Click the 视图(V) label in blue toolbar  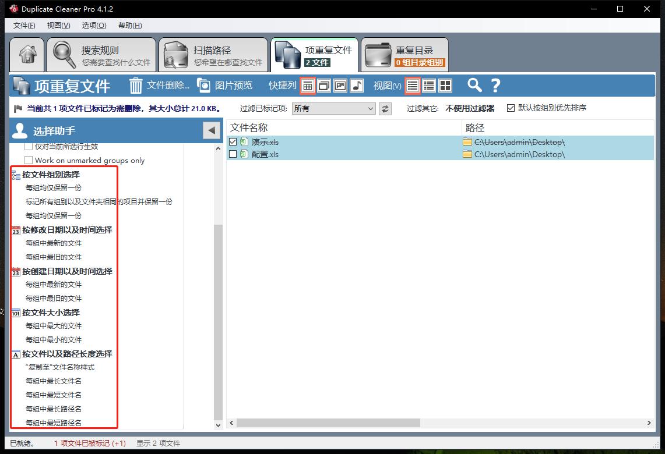coord(387,86)
